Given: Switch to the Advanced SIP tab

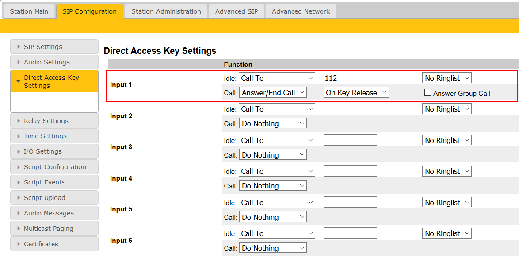Looking at the screenshot, I should point(236,11).
